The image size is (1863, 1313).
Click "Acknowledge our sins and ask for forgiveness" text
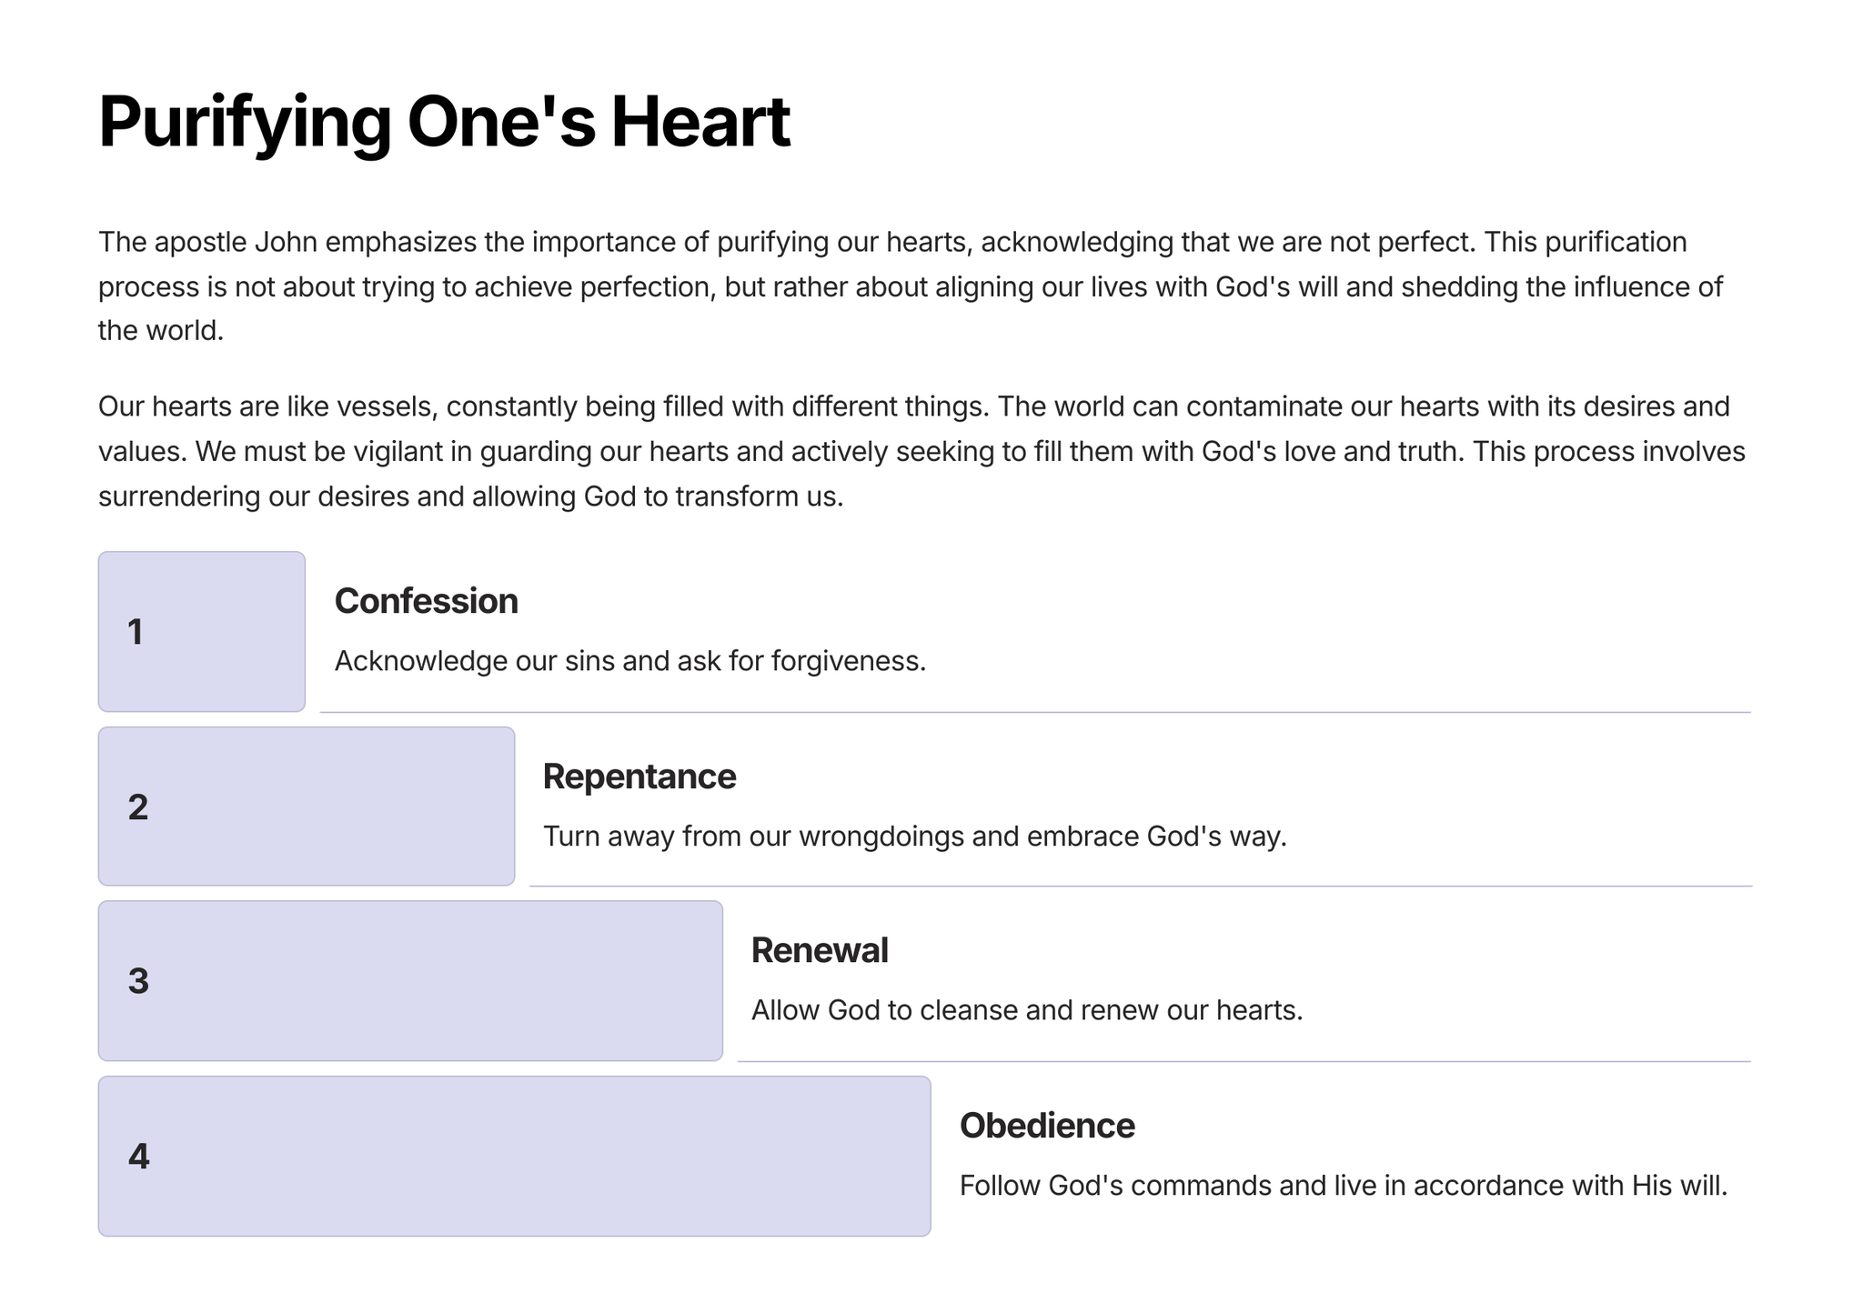(x=629, y=661)
